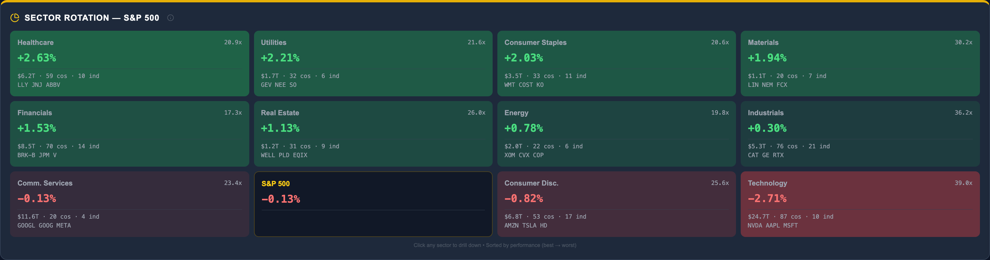This screenshot has height=260, width=990.
Task: Click Healthcare's +2.63% performance figure
Action: 37,58
